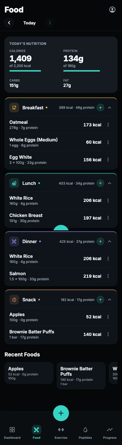Click the Dinner fork-and-knife meal icon
Screen dimensions: 122x445
(x=14, y=241)
